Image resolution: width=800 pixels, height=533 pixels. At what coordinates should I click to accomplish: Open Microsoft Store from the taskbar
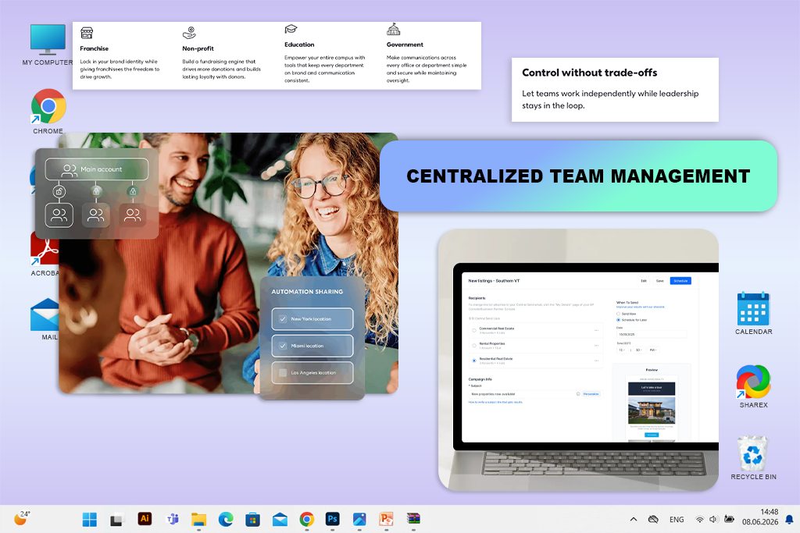tap(252, 520)
